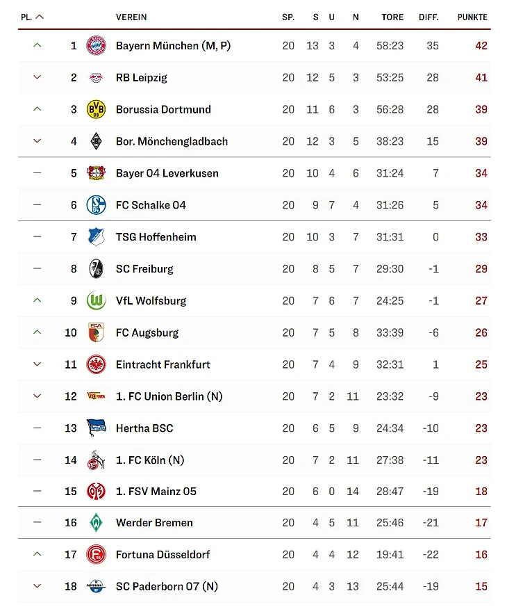This screenshot has width=507, height=607.
Task: Sort standings by PUNKTE column header
Action: coord(472,17)
